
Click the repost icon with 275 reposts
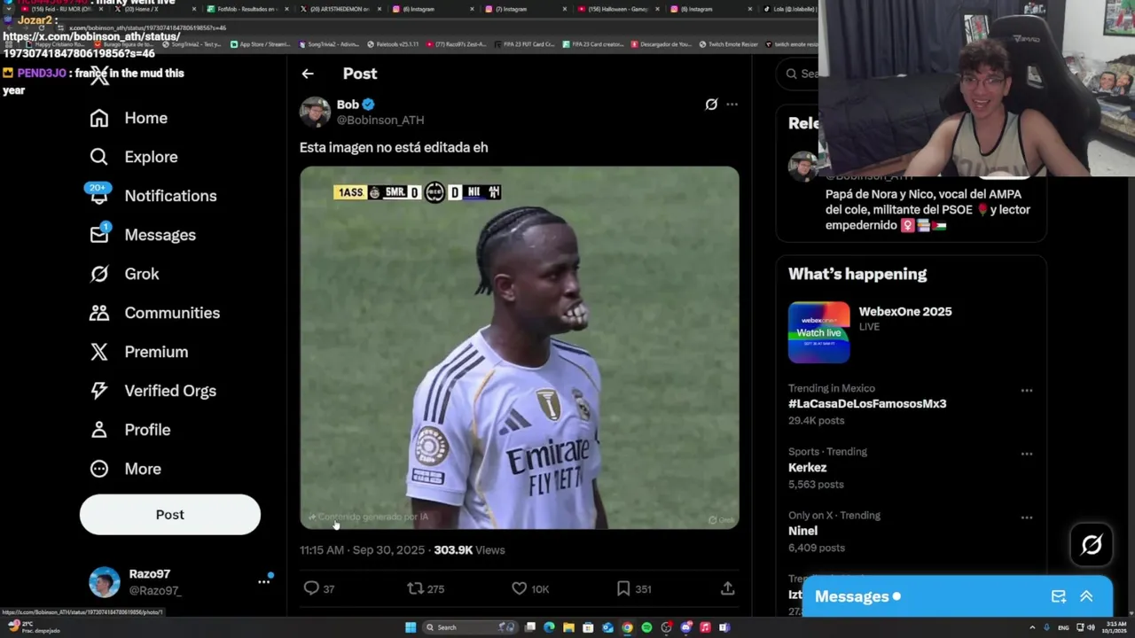415,588
